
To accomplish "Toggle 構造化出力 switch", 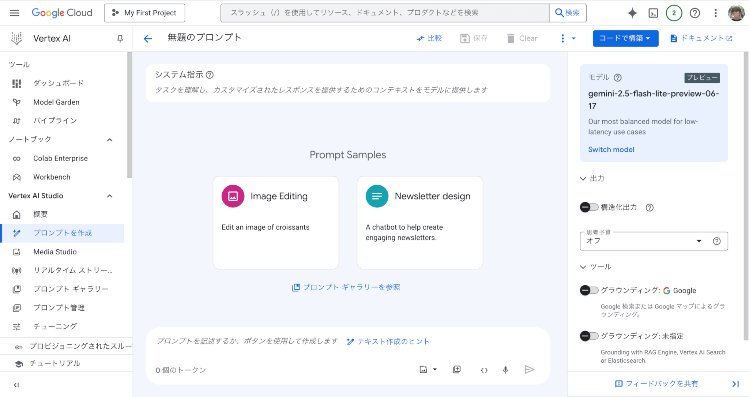I will 589,207.
